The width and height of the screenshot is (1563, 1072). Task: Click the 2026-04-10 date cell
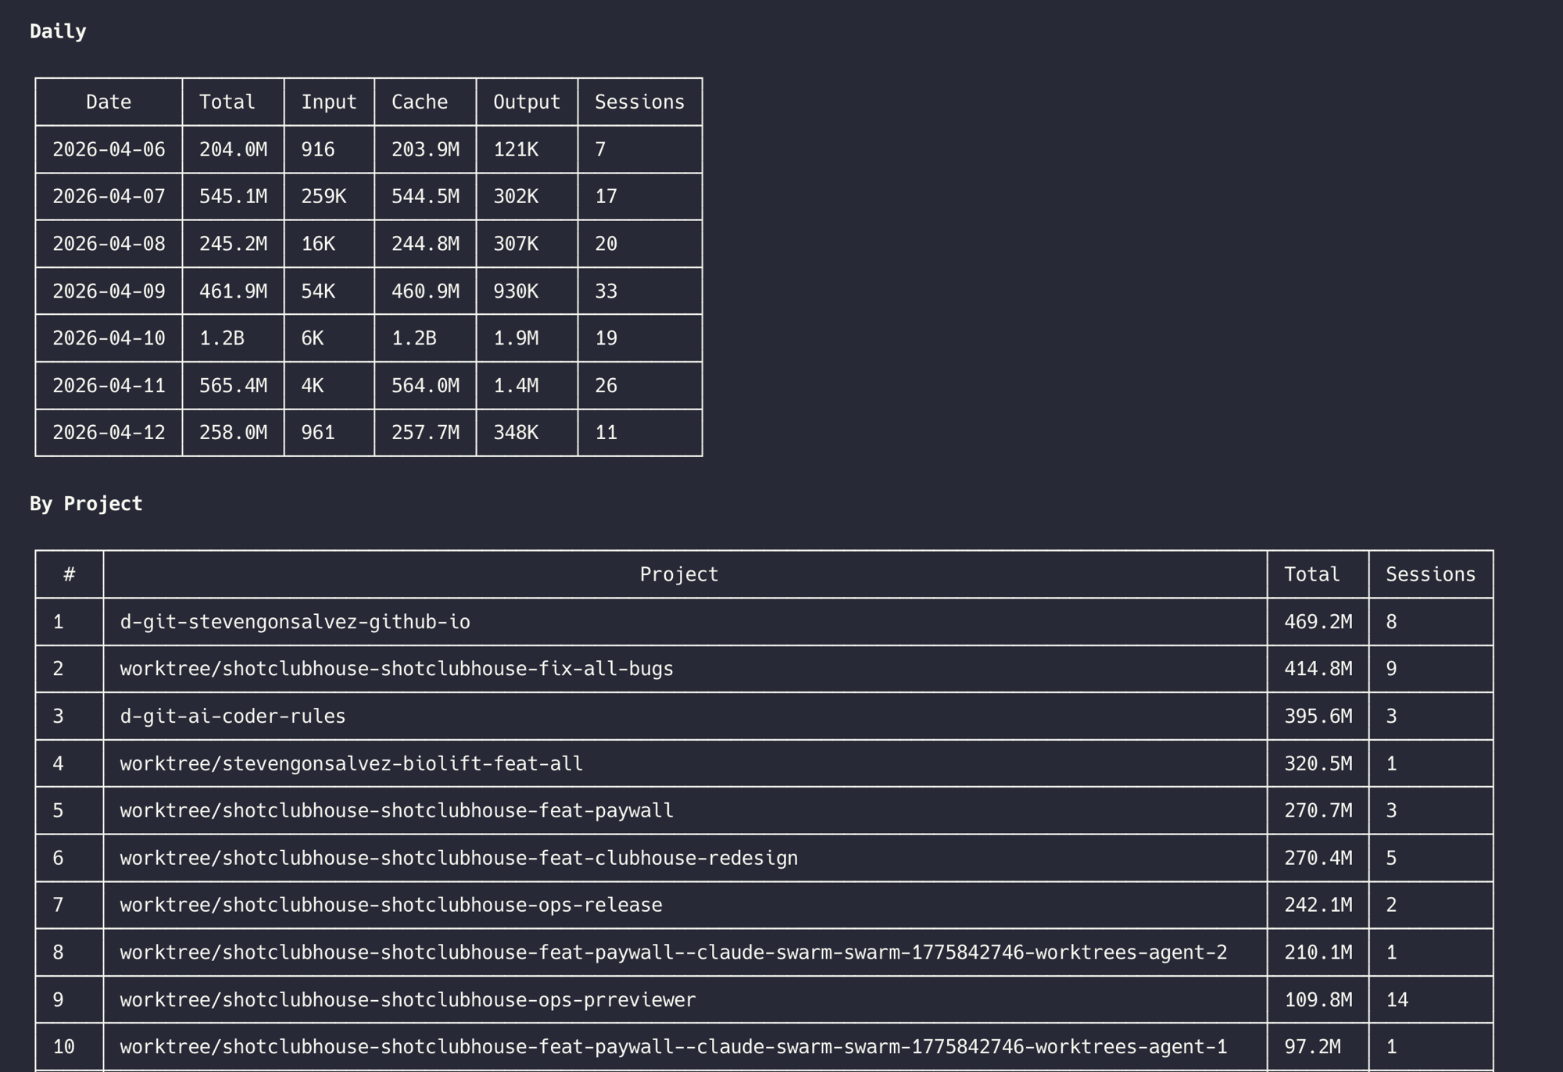tap(109, 338)
